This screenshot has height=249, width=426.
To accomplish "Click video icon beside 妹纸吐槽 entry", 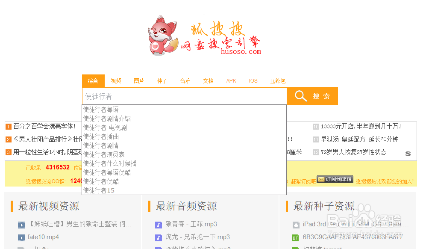I will (x=21, y=225).
